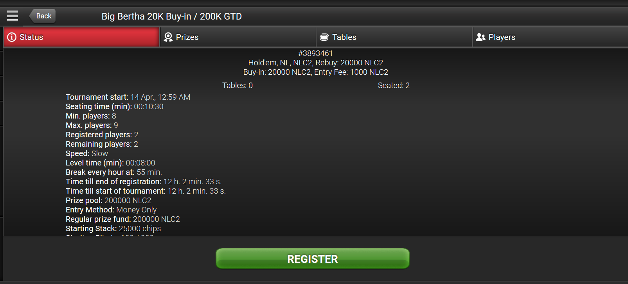Open the Prizes tab
The image size is (628, 284).
(238, 37)
